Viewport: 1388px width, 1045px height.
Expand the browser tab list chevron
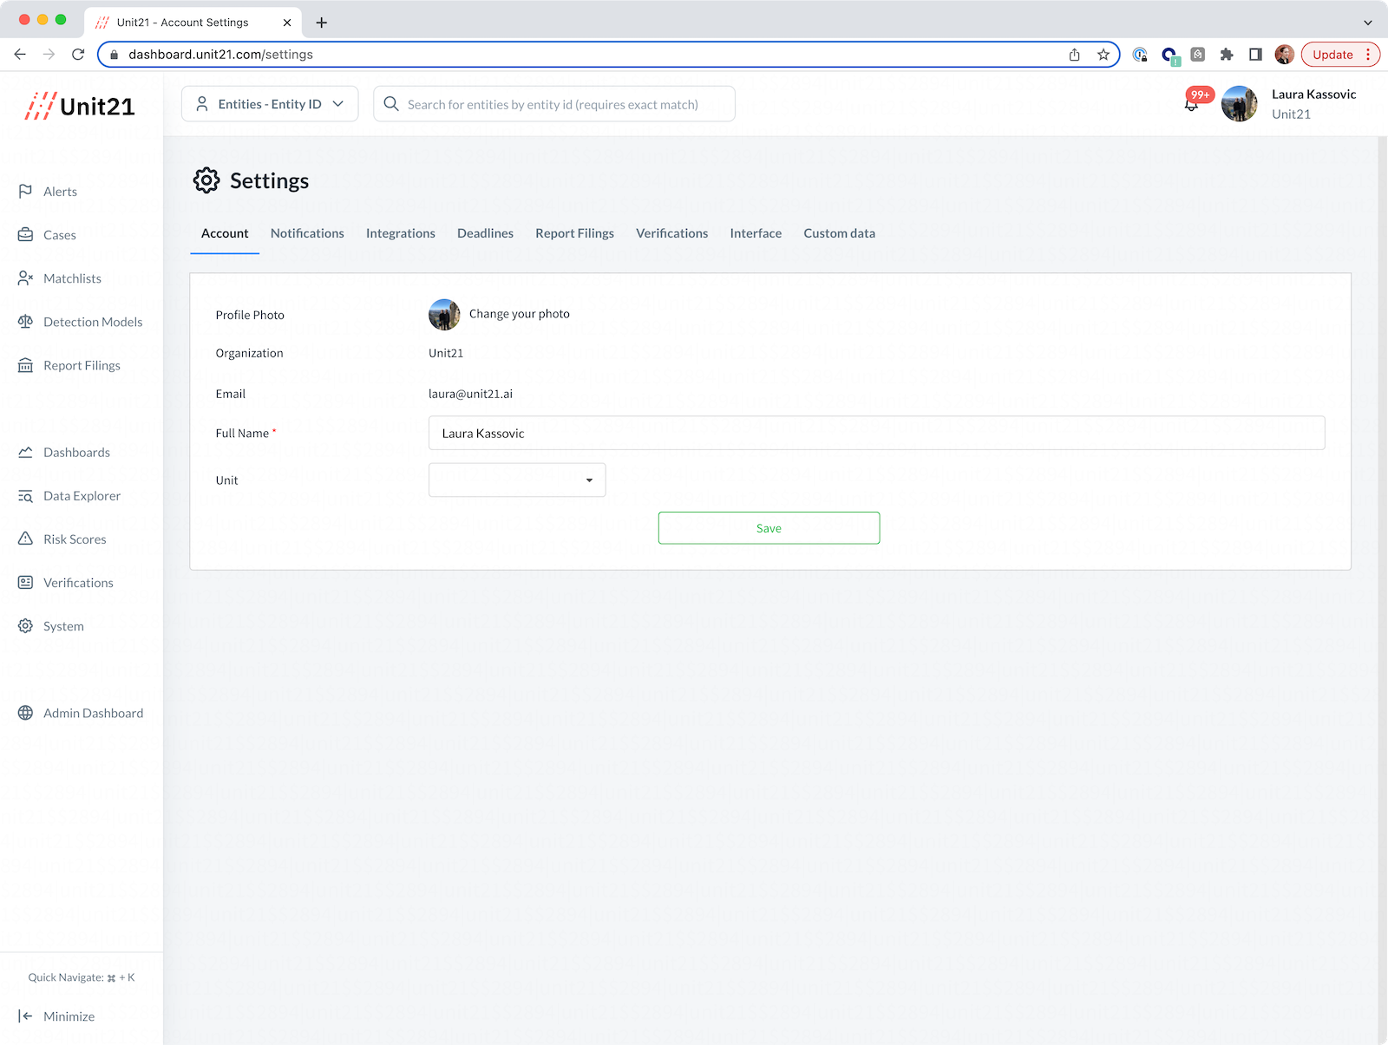tap(1368, 23)
